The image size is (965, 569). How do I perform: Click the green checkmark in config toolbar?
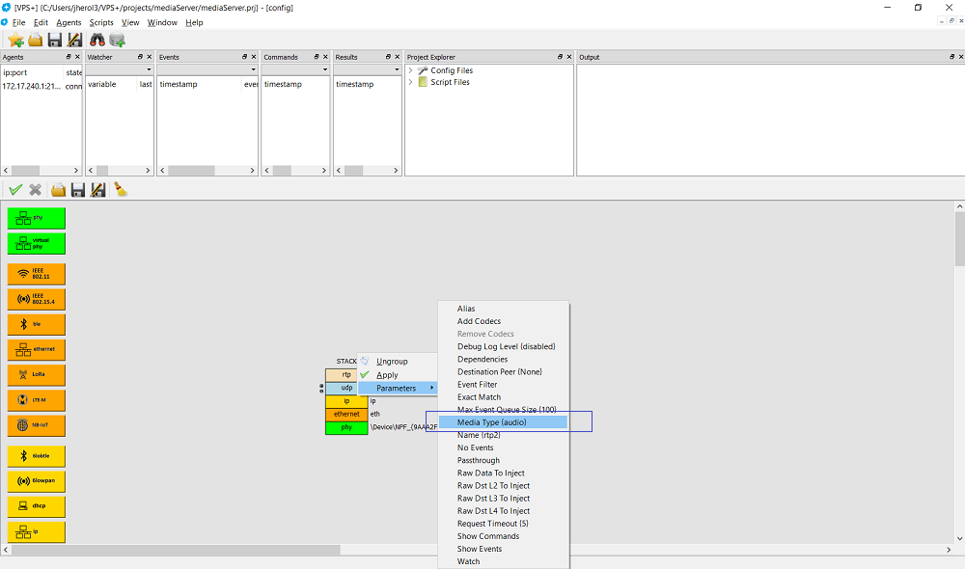[x=15, y=190]
